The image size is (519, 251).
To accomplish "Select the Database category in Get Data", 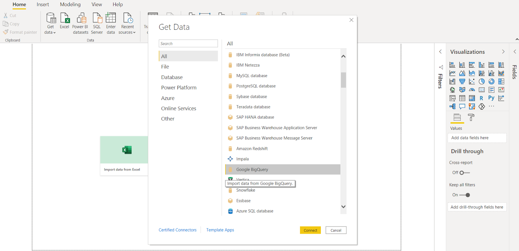I will [x=188, y=77].
